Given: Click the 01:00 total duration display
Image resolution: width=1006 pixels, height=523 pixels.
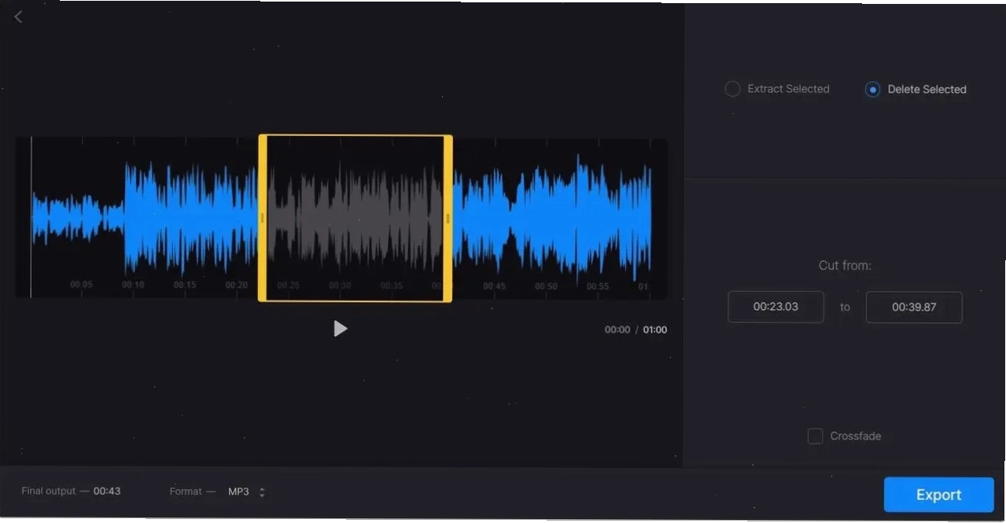Looking at the screenshot, I should click(x=654, y=330).
